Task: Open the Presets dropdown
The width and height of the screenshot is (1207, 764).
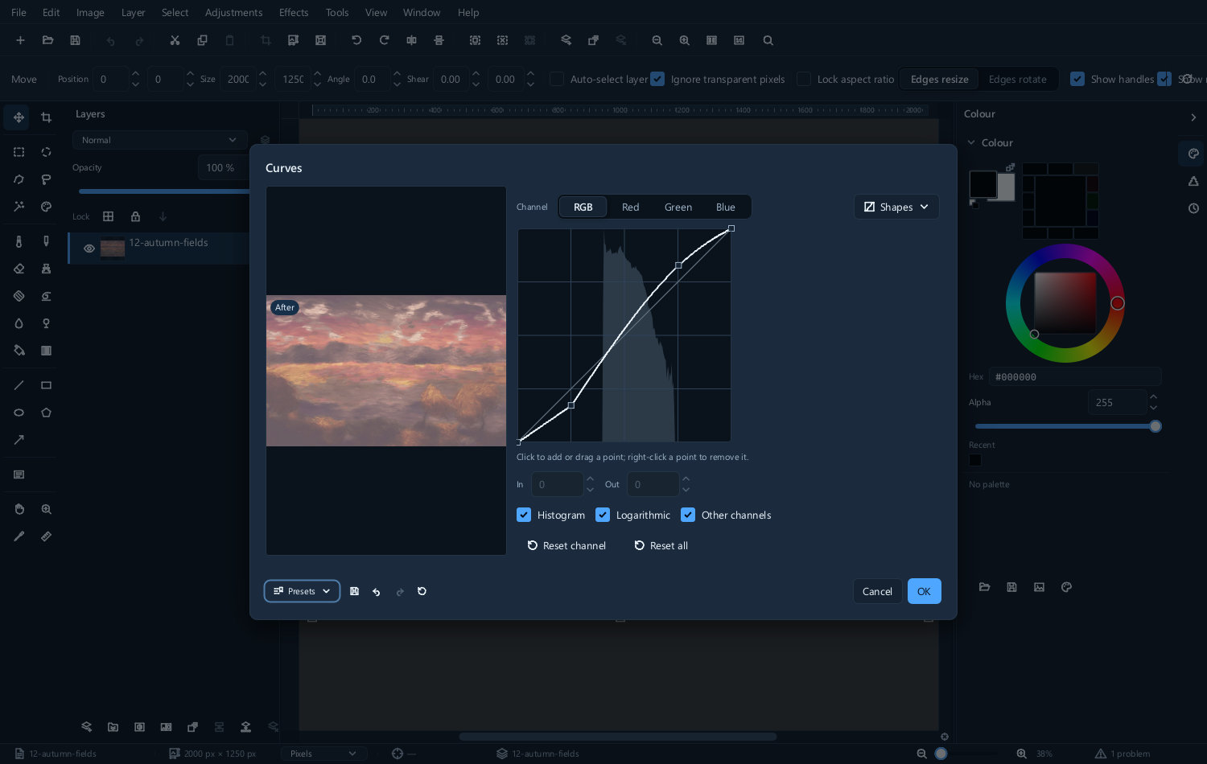Action: pyautogui.click(x=302, y=591)
